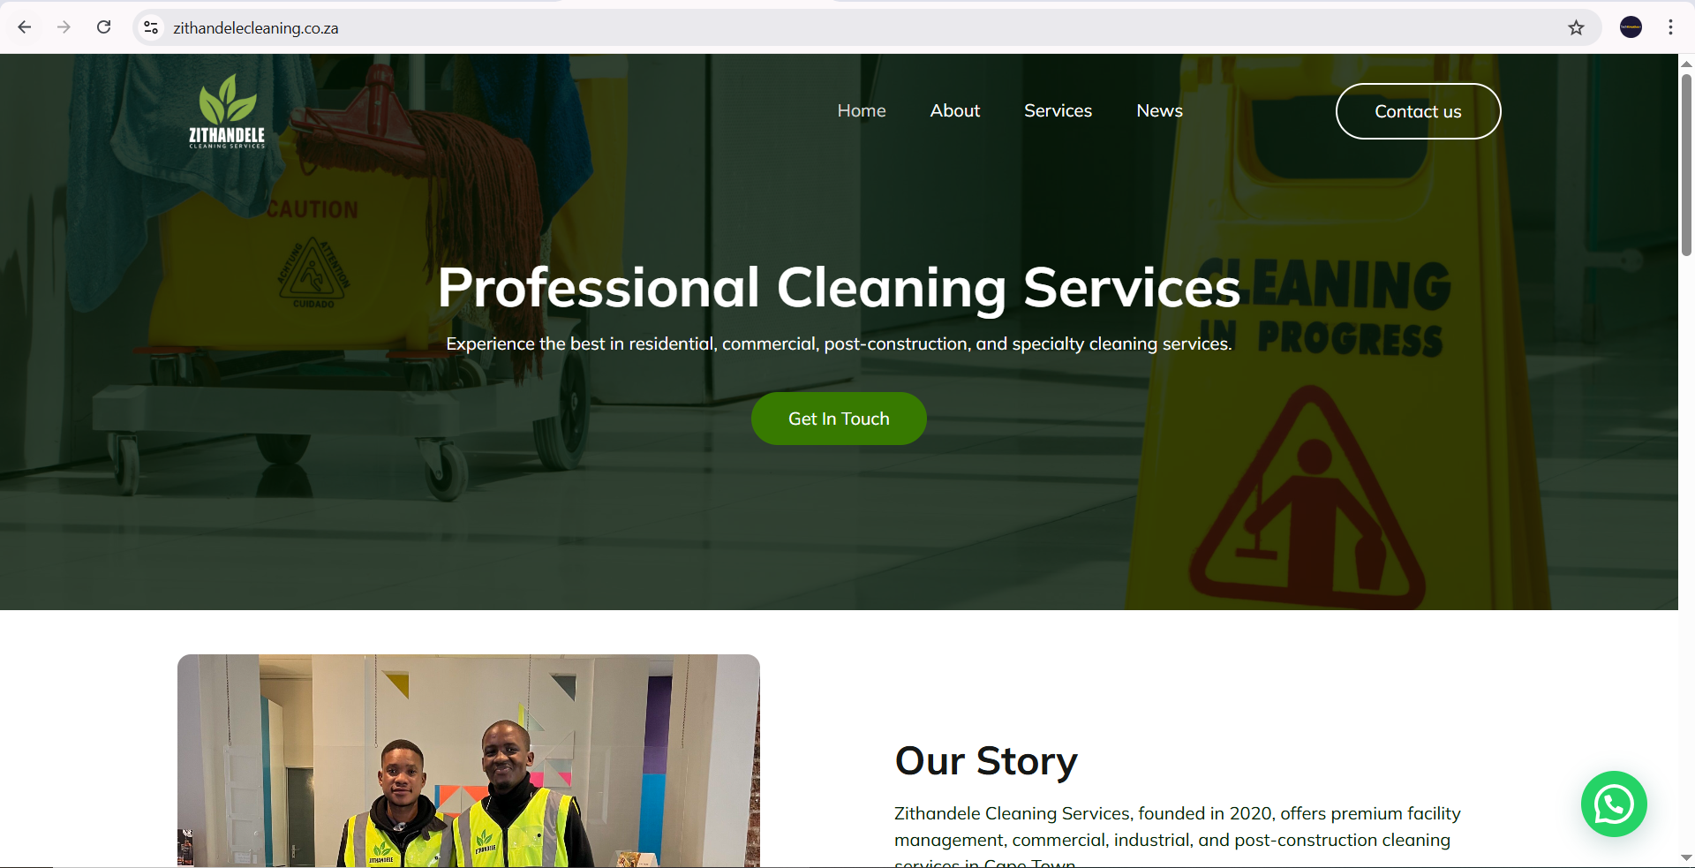The image size is (1695, 868).
Task: Click the green Get In Touch button
Action: [839, 419]
